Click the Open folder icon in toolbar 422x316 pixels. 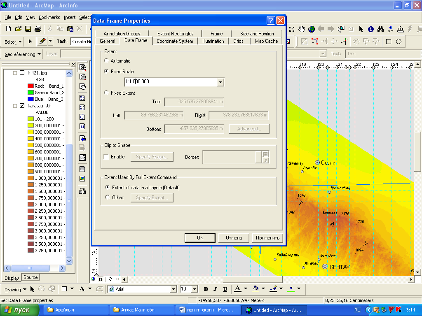pyautogui.click(x=18, y=29)
